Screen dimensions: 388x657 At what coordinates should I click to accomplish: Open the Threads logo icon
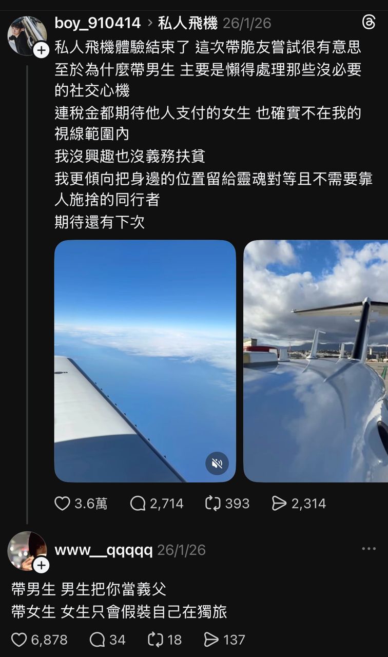point(368,23)
